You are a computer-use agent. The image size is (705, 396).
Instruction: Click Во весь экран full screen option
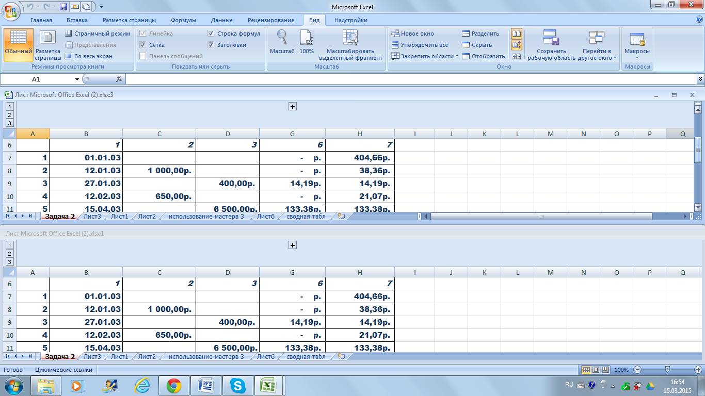coord(88,56)
